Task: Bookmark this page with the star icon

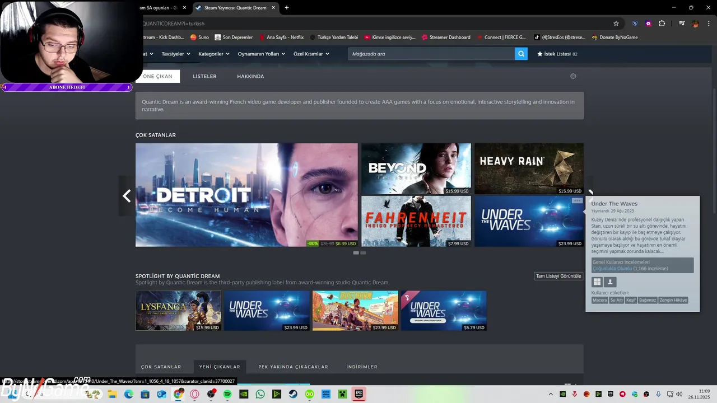Action: pos(616,24)
